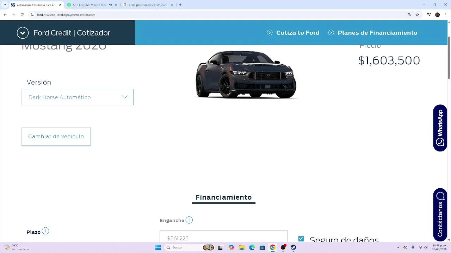Open the microphone tray icon
This screenshot has height=253, width=451.
pos(413,247)
